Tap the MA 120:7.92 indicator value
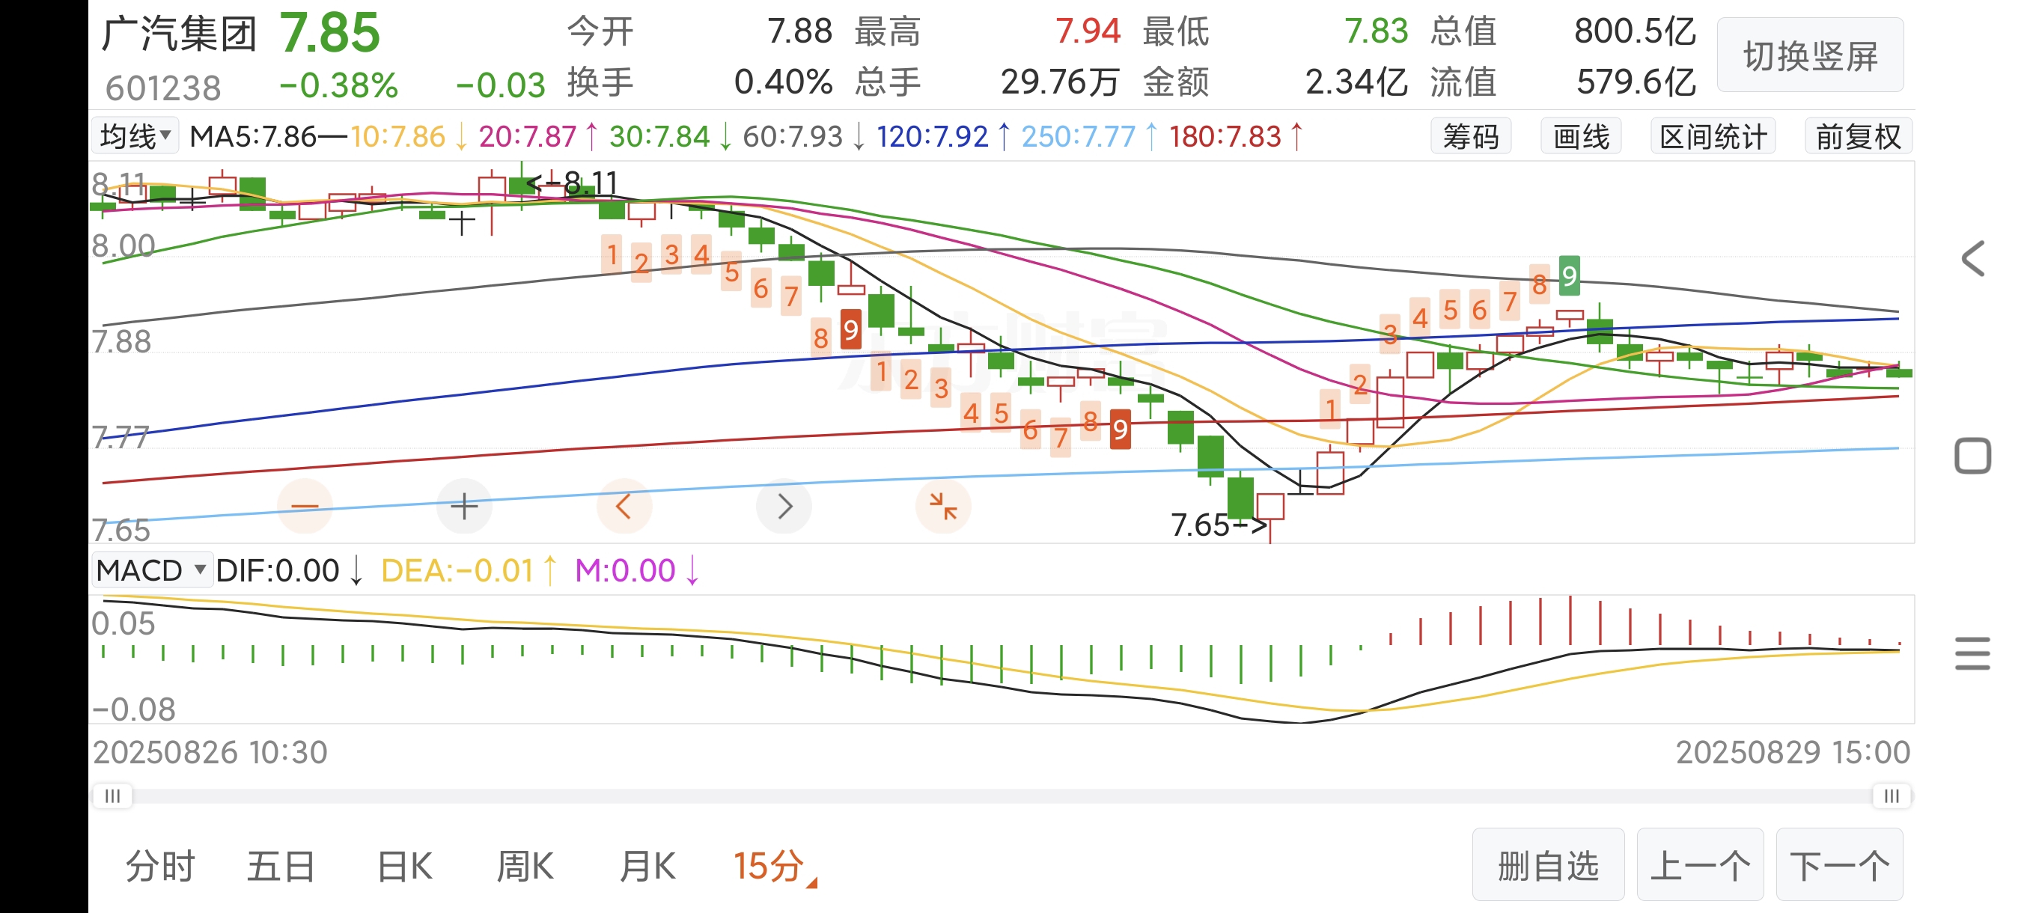The height and width of the screenshot is (913, 2030). pos(932,136)
